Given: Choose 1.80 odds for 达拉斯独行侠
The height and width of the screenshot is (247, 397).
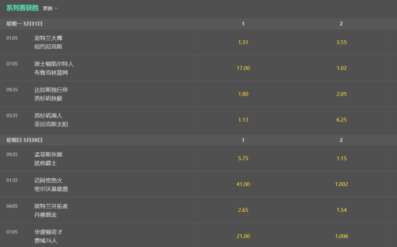Looking at the screenshot, I should coord(243,94).
